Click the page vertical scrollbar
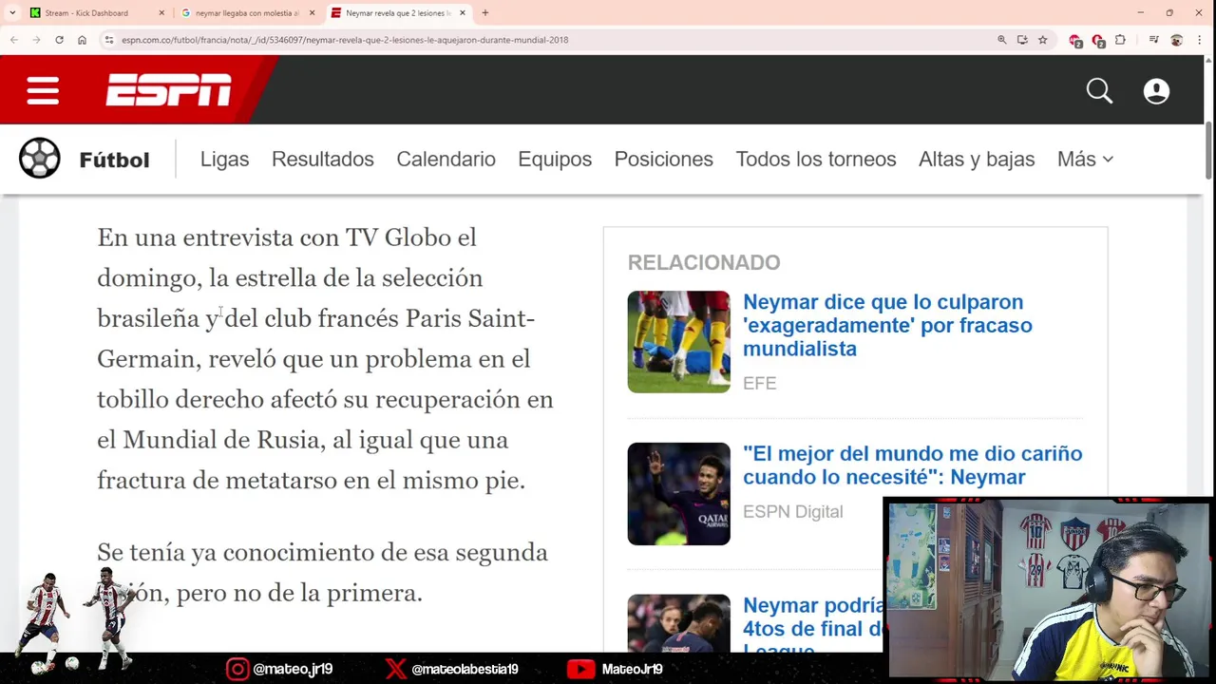This screenshot has height=684, width=1216. coord(1209,151)
